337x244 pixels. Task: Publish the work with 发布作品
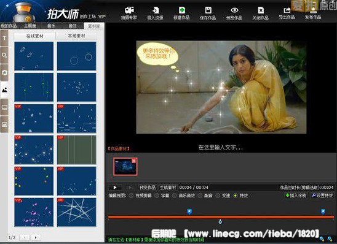[x=313, y=13]
